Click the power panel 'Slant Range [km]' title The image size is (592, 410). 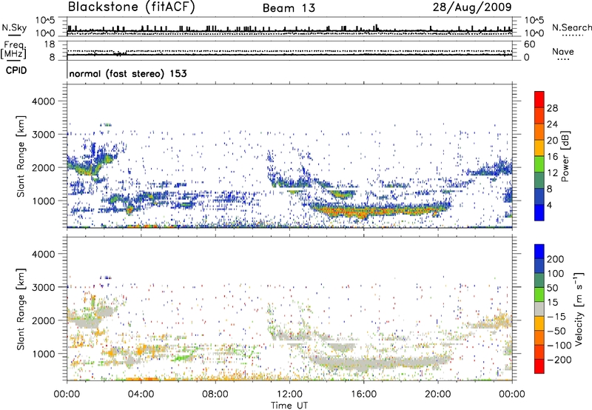[x=21, y=156]
